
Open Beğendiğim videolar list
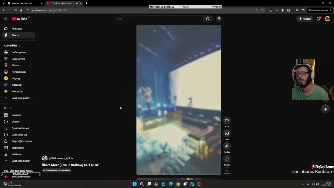19,141
